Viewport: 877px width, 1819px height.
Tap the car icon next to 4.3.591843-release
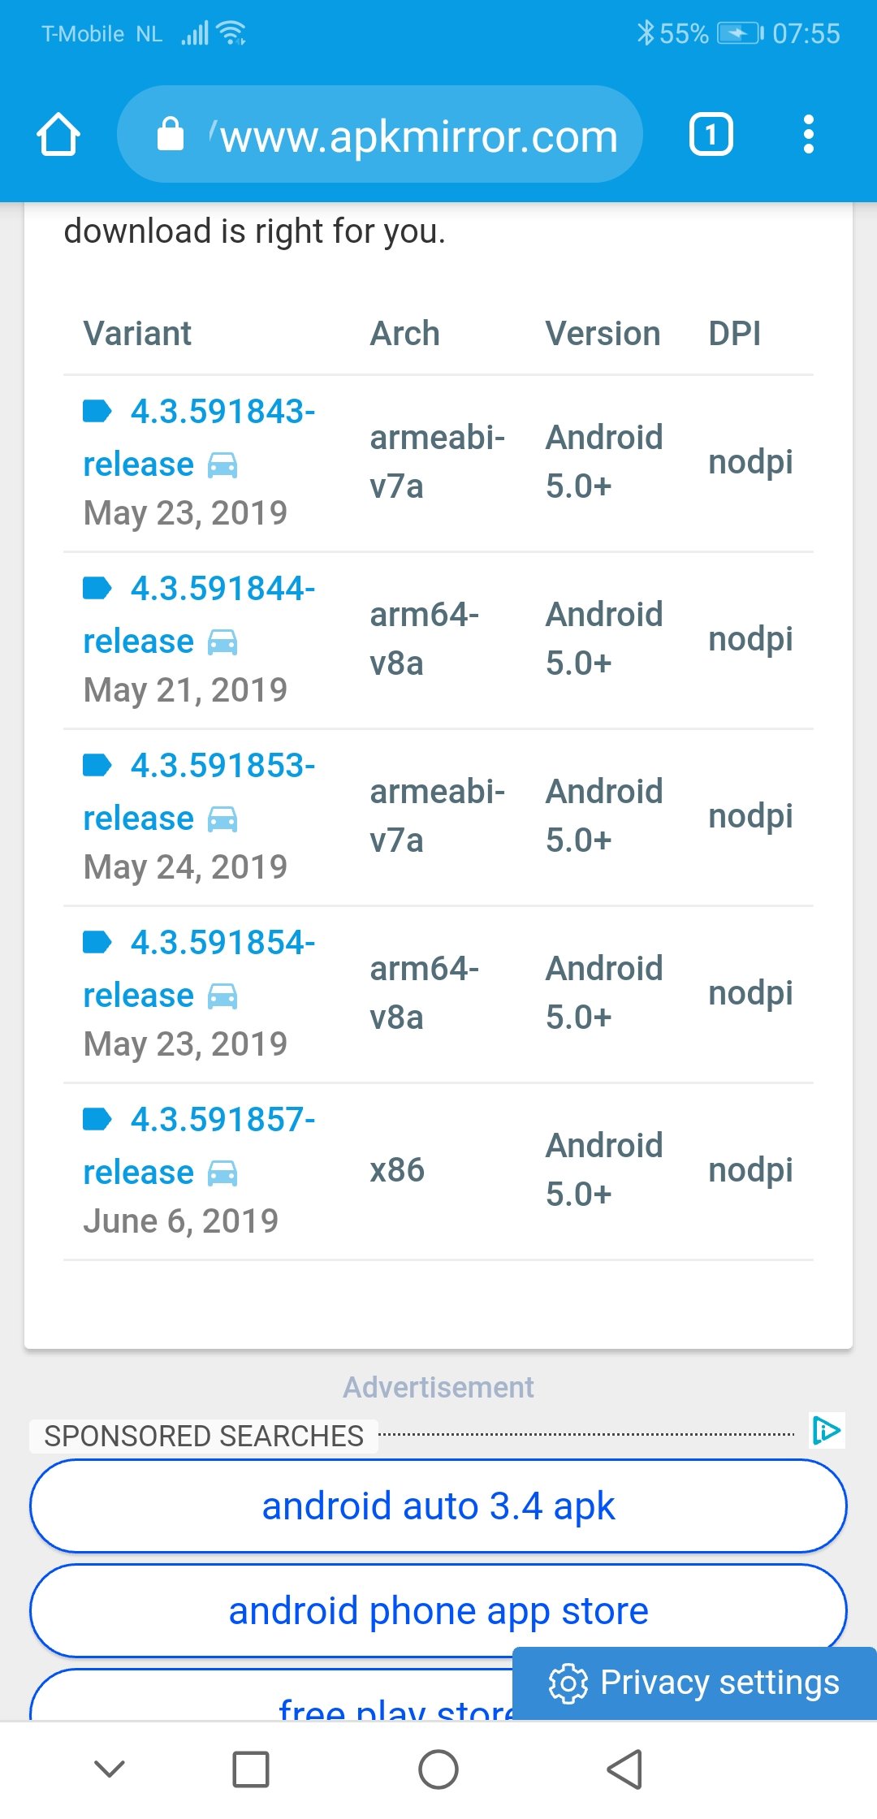click(x=222, y=465)
